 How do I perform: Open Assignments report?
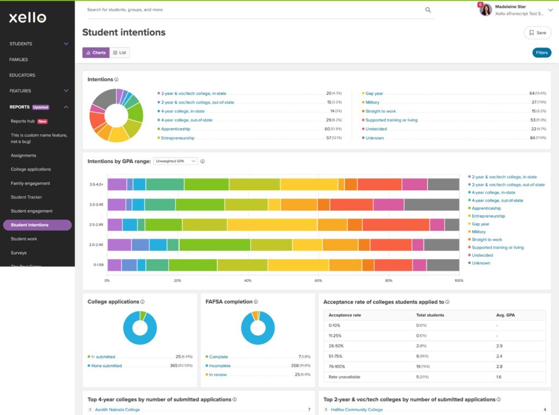[x=23, y=155]
